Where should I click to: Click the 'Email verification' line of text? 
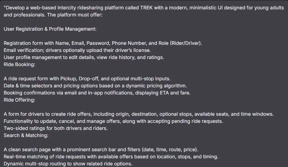click(x=77, y=50)
